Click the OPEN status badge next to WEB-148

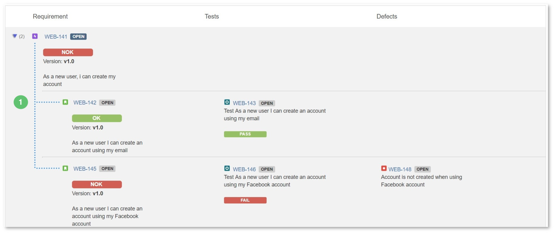pyautogui.click(x=422, y=169)
